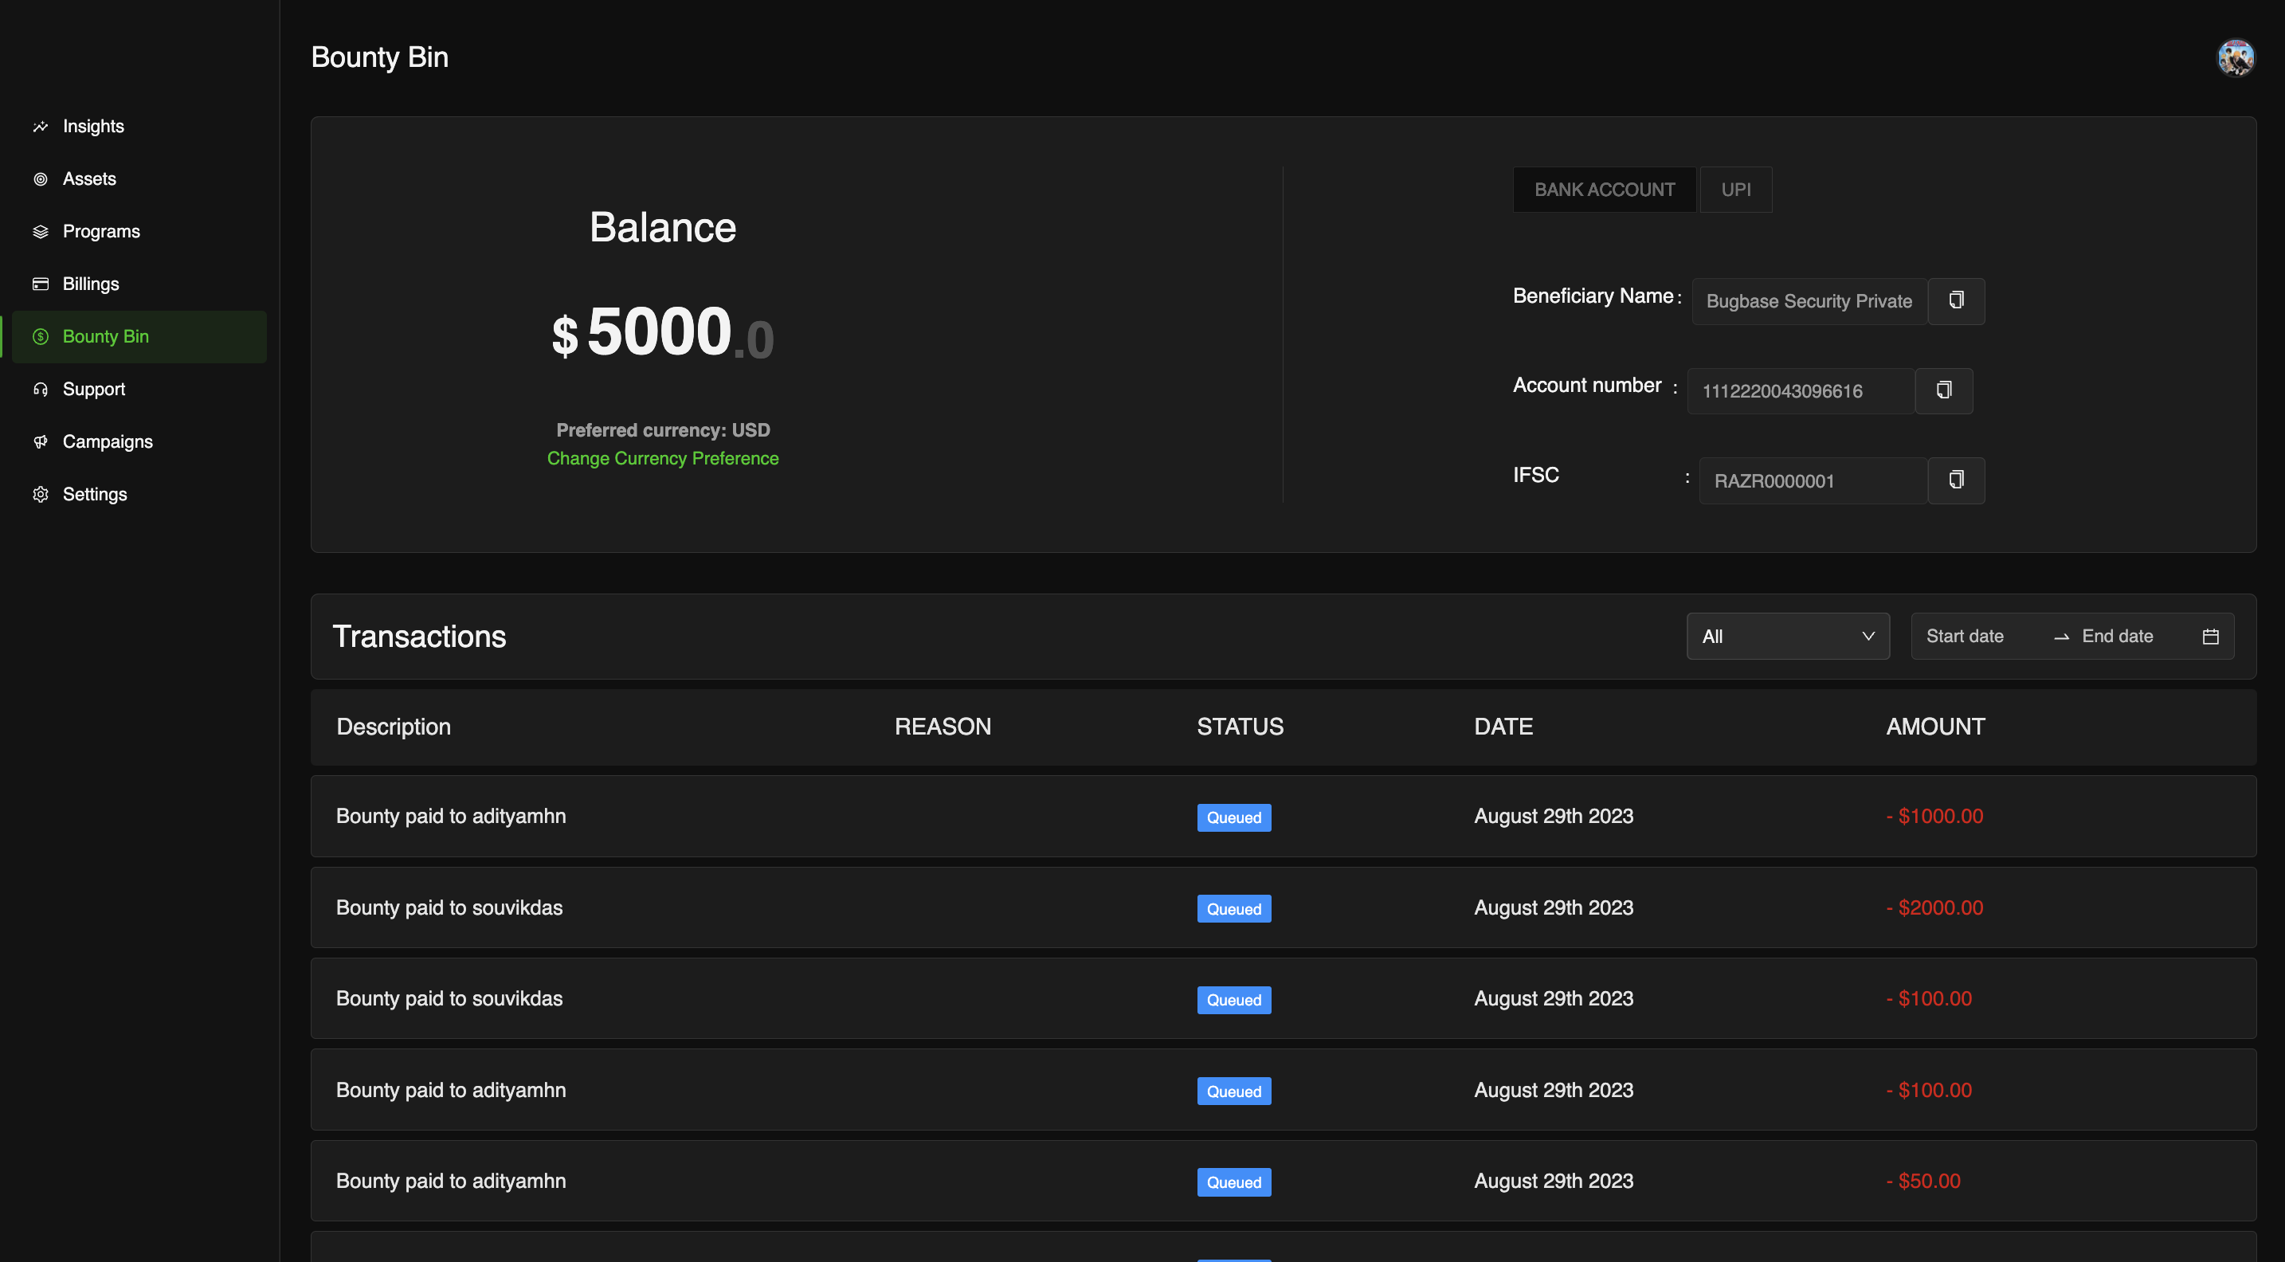Click the End date field
Screen dimensions: 2285x1262
(2116, 636)
